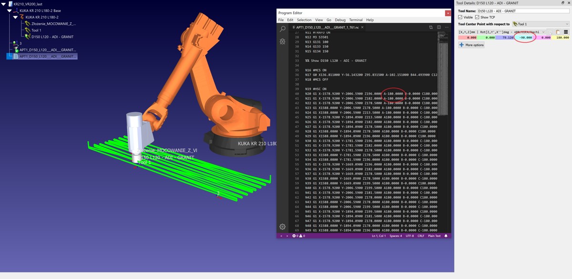Image resolution: width=572 pixels, height=279 pixels.
Task: Open the hamburger options icon in Tool Details
Action: tap(566, 32)
